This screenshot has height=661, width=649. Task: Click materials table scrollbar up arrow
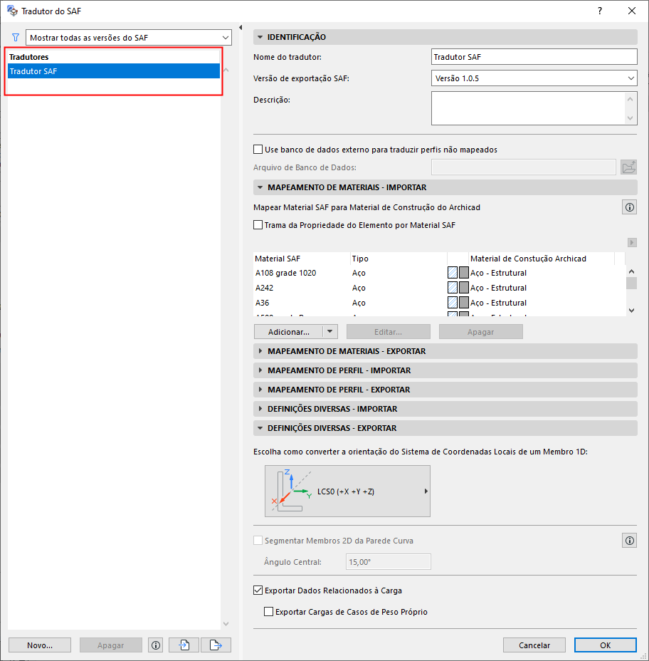point(631,271)
